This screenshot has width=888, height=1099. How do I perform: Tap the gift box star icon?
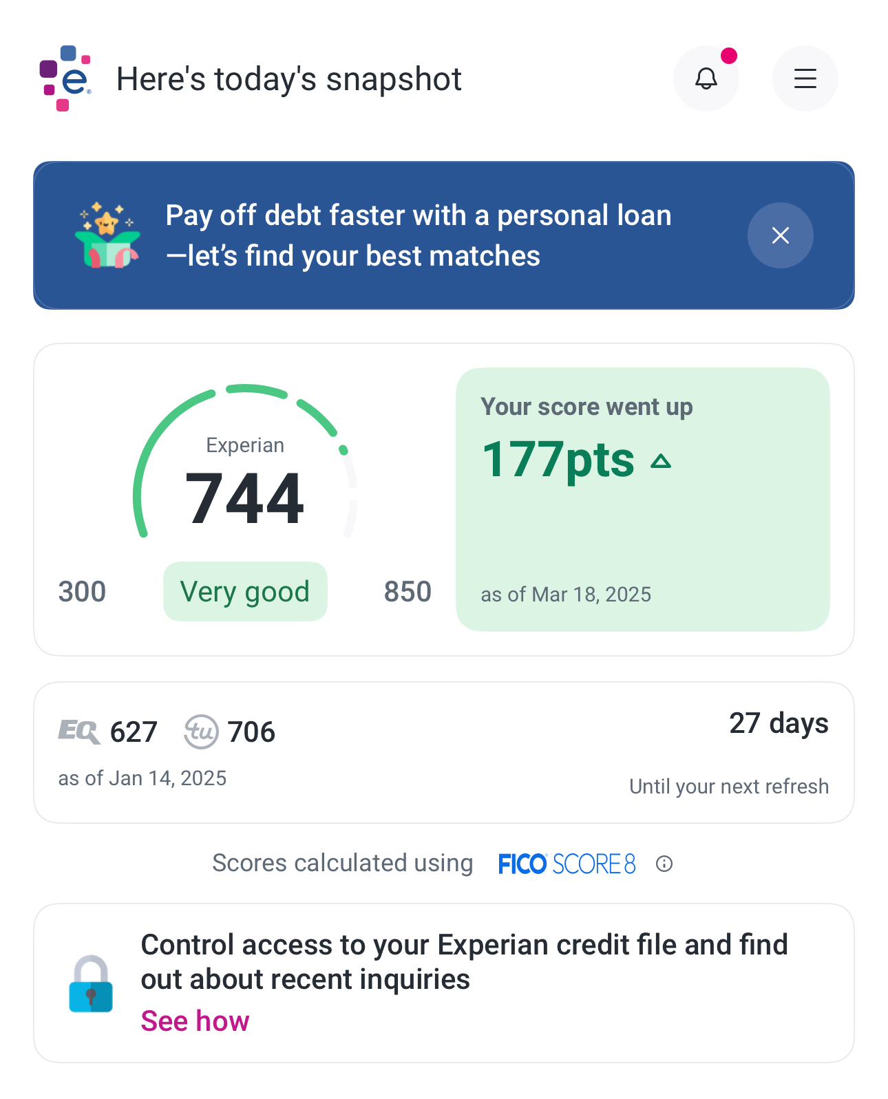[107, 235]
